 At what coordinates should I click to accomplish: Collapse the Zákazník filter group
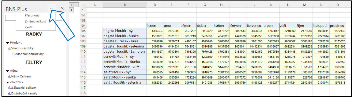tap(8, 82)
